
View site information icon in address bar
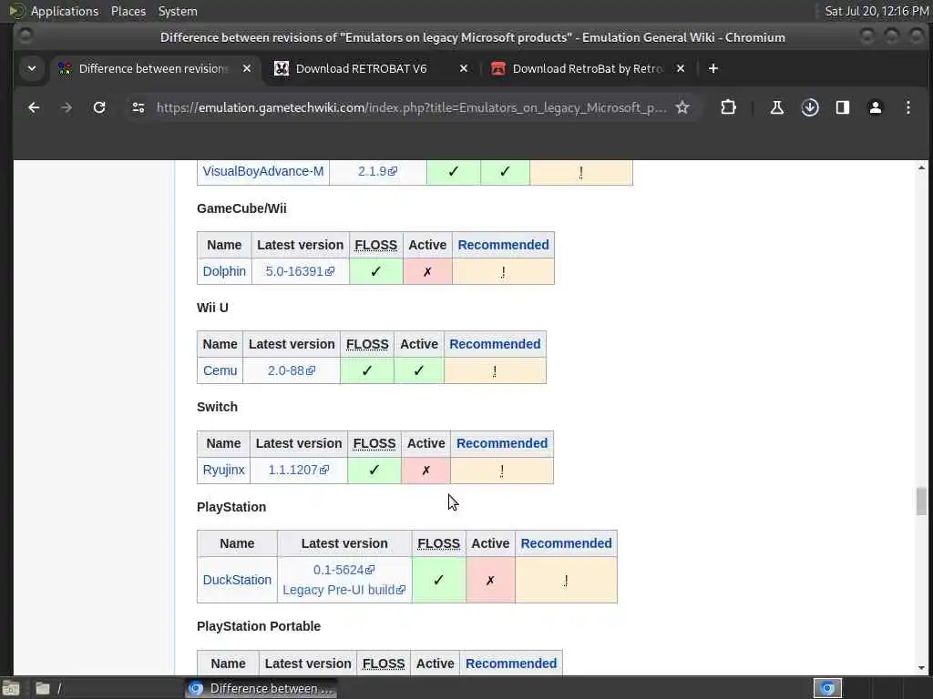point(138,107)
